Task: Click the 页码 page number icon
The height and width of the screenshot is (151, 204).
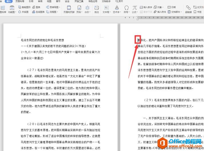Action: tap(79, 8)
